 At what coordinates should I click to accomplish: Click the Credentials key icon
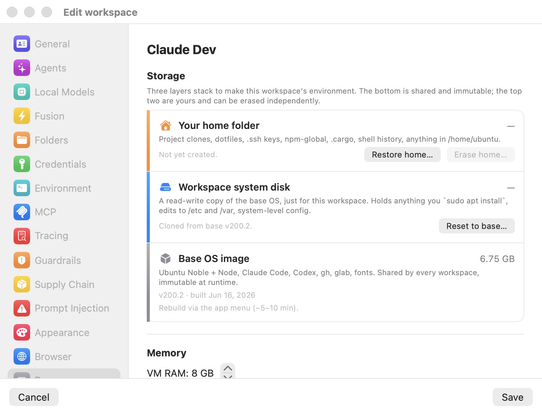pyautogui.click(x=22, y=164)
